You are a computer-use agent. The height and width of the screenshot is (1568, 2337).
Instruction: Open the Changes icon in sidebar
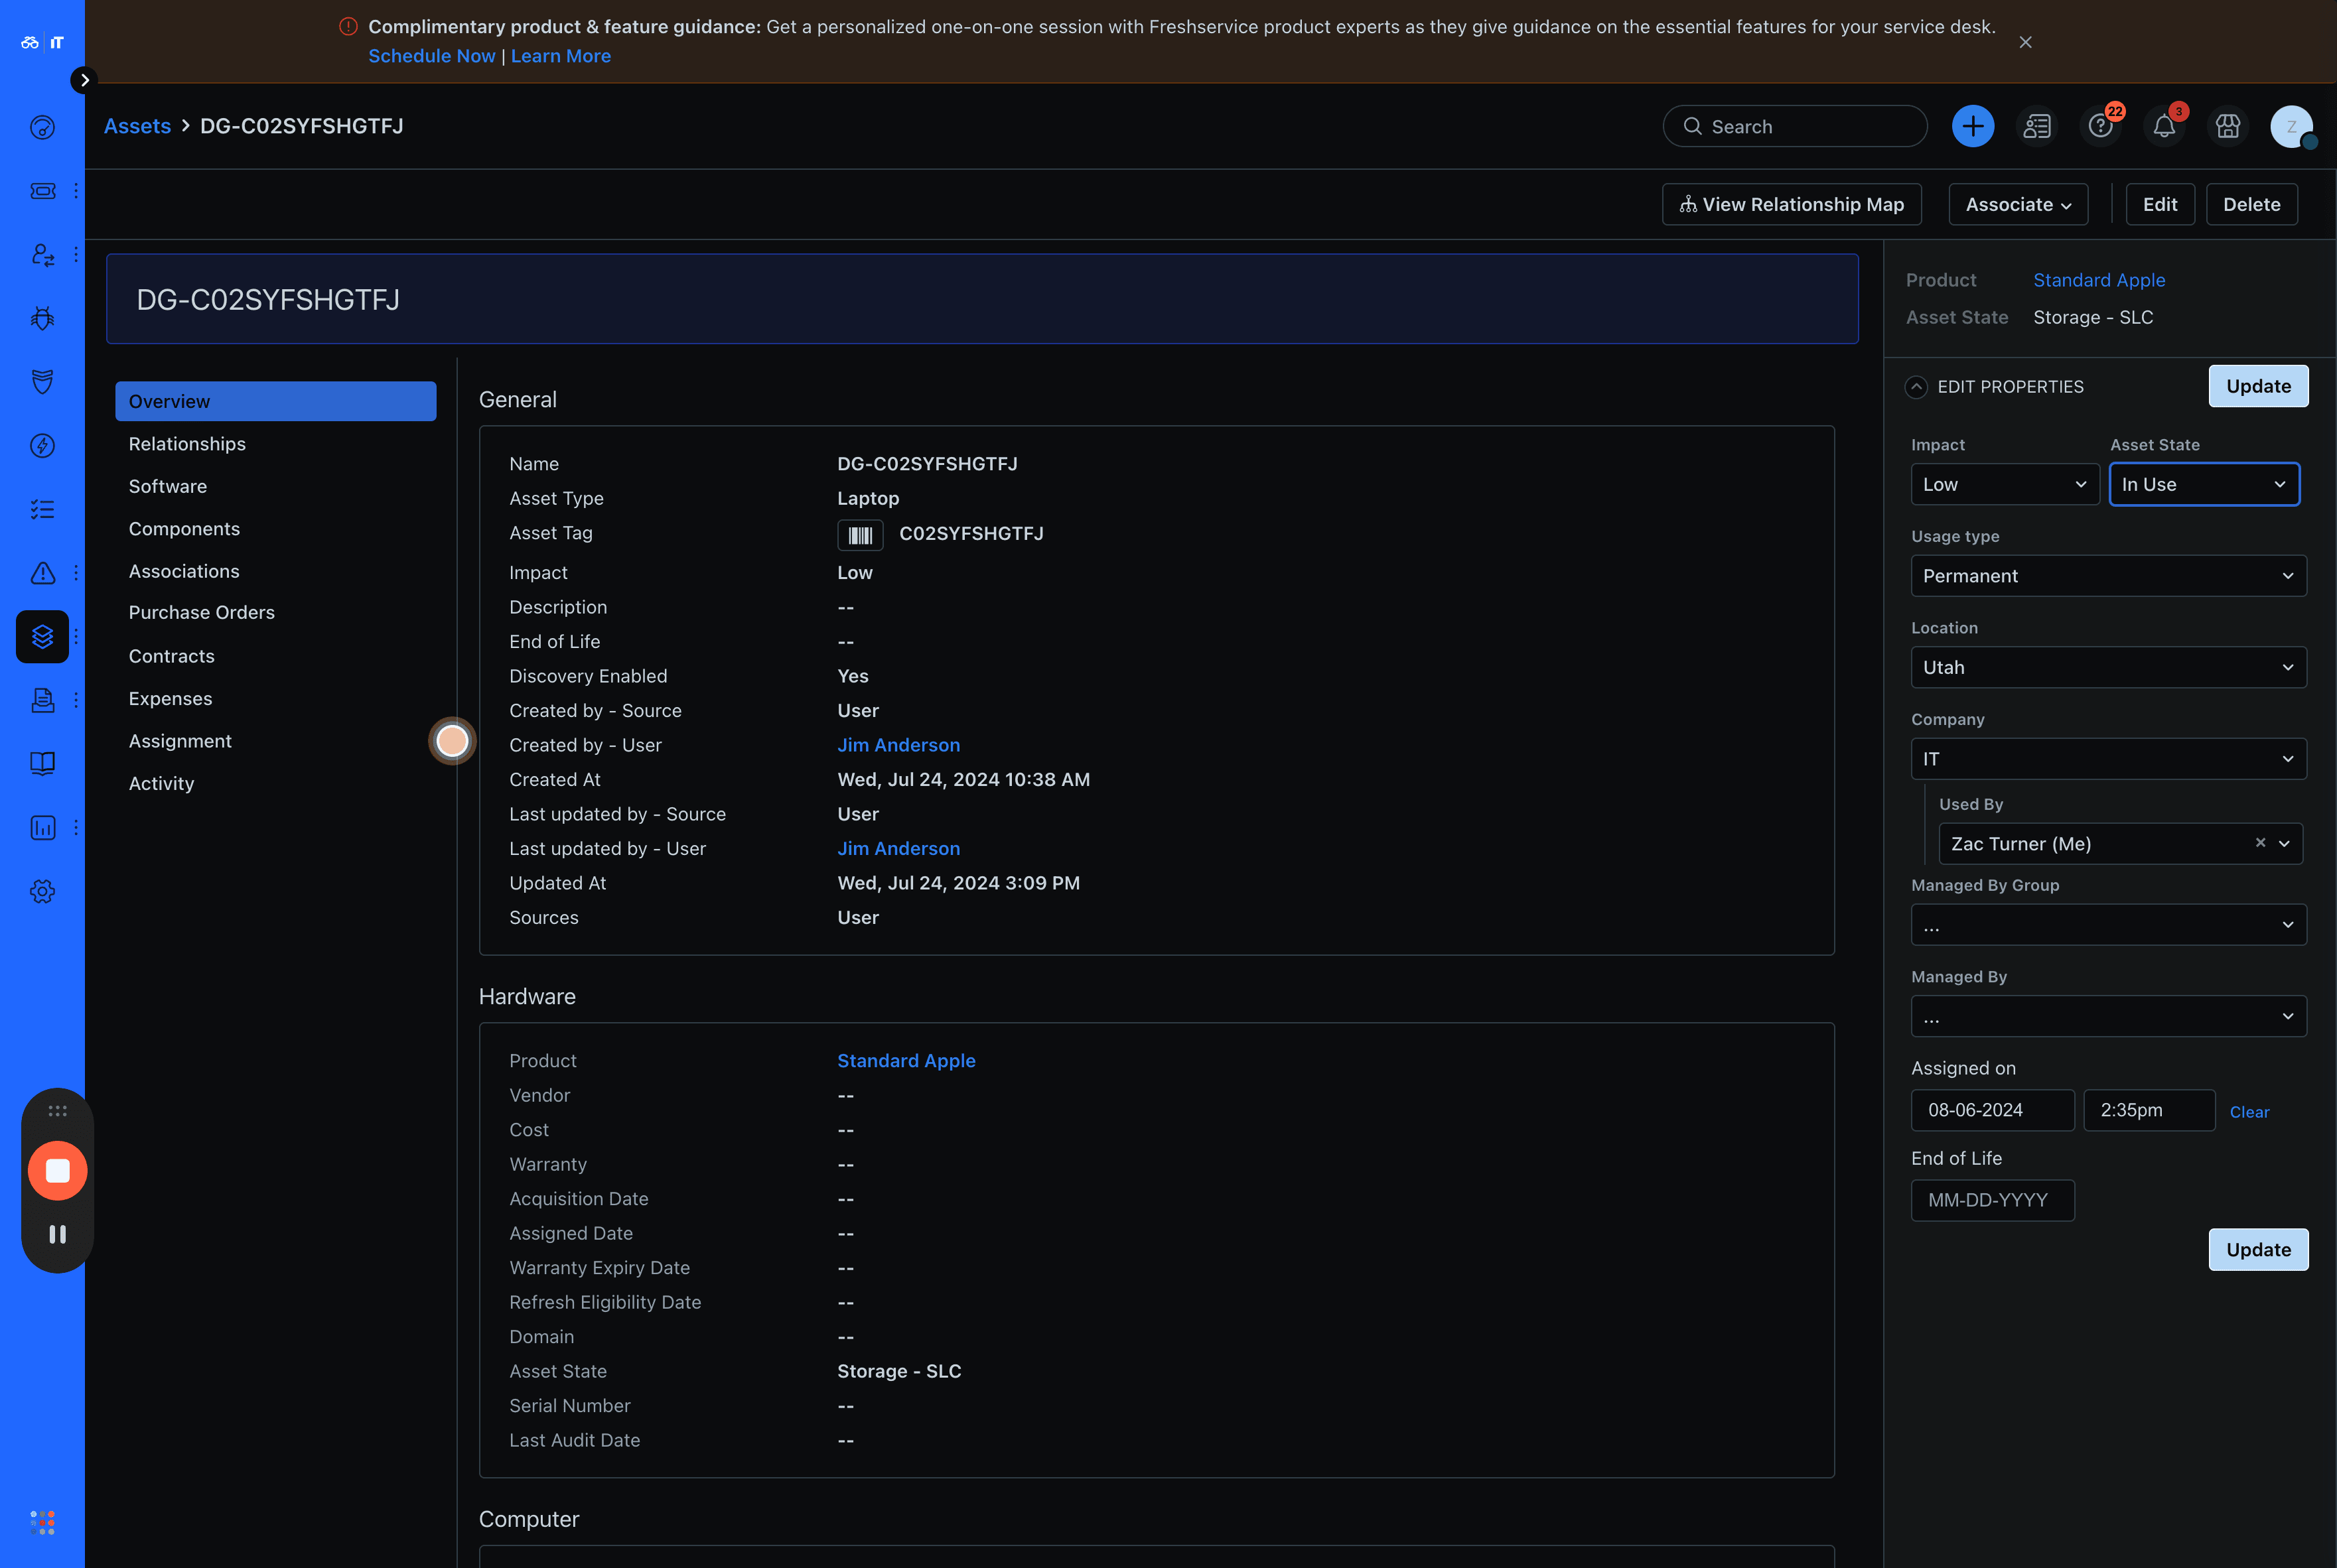click(42, 255)
